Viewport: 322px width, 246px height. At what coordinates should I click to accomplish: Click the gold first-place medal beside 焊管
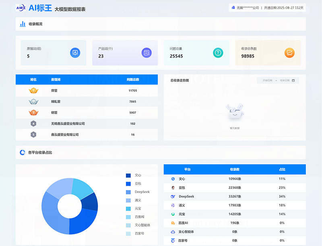coord(33,91)
